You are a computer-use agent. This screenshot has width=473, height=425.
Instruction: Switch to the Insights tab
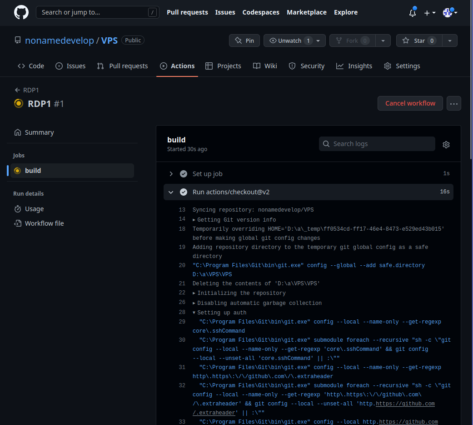coord(354,66)
